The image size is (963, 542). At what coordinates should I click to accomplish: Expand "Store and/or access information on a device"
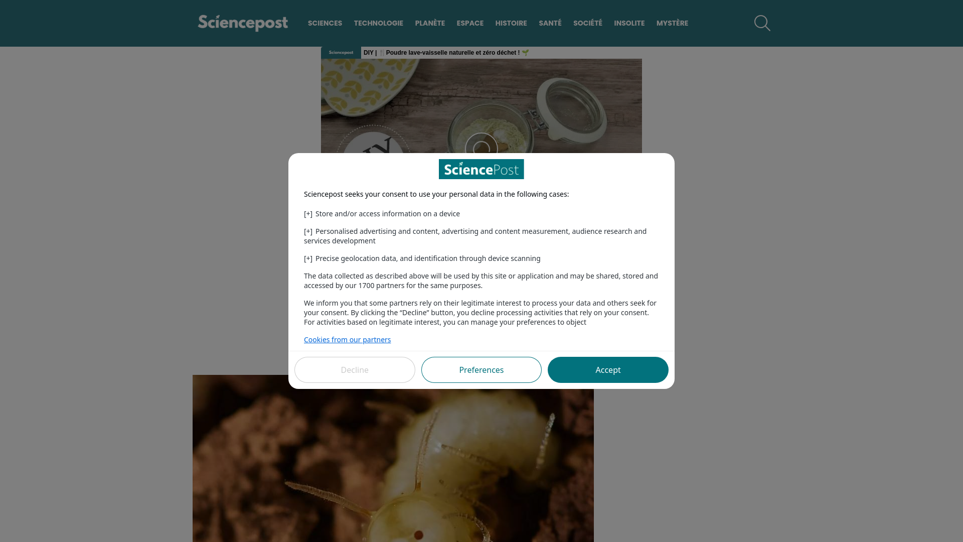point(382,214)
